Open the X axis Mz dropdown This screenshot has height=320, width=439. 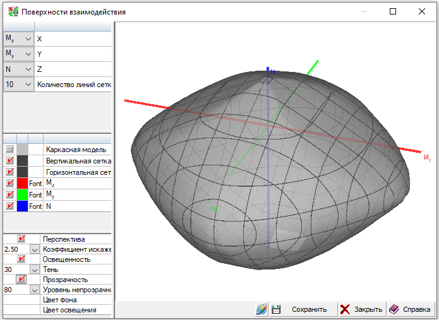(28, 39)
